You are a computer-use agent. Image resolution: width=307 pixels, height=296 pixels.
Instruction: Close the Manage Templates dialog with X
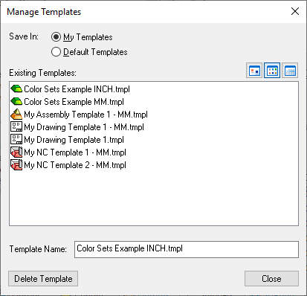(x=295, y=11)
